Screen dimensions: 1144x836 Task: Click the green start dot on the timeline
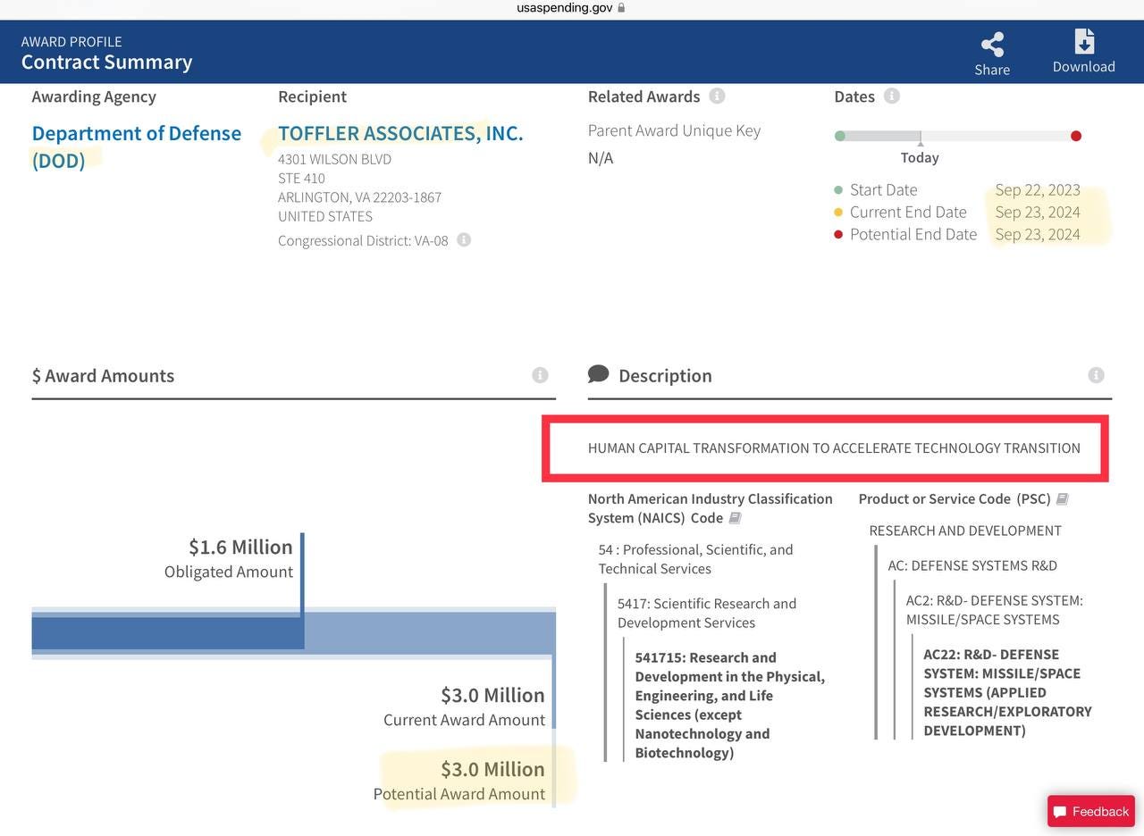click(839, 136)
